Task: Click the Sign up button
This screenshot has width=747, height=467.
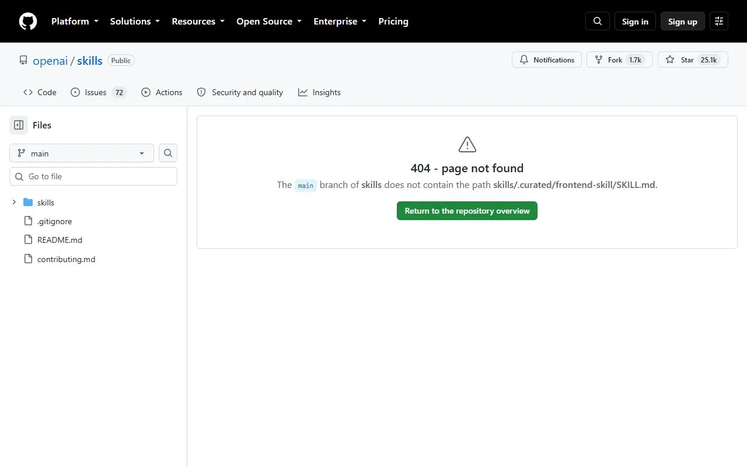Action: (x=683, y=21)
